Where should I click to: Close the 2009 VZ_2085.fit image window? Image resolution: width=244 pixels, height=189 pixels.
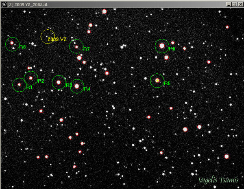(240, 3)
